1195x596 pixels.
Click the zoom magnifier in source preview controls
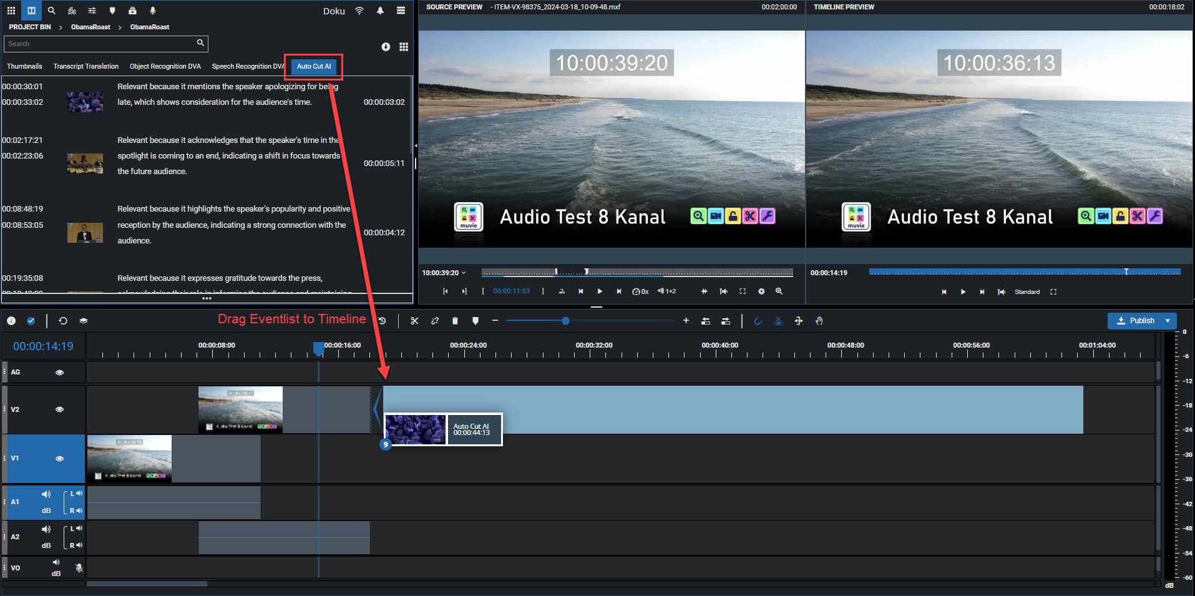point(779,291)
